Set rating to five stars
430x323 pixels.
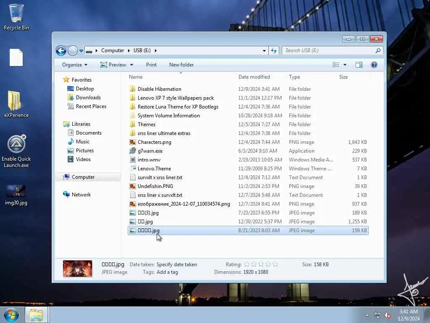point(275,264)
